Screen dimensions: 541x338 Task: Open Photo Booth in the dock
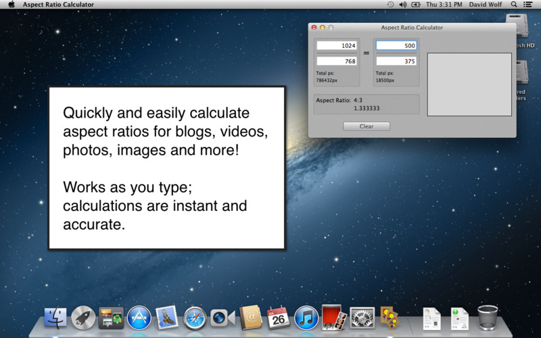pos(333,317)
